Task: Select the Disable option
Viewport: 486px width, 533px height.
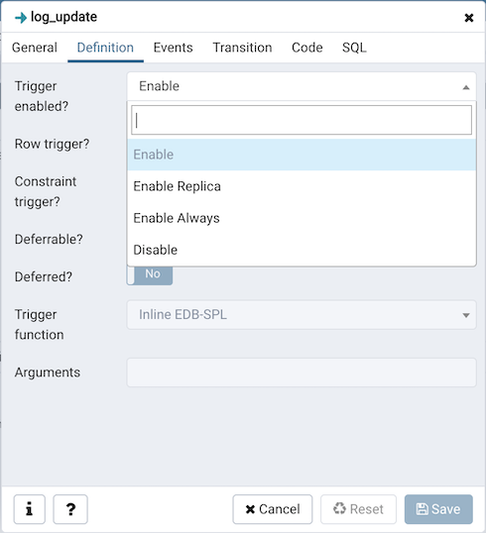Action: click(x=302, y=250)
